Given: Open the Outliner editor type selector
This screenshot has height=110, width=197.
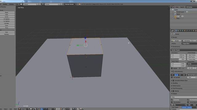Looking at the screenshot, I should (x=172, y=7).
